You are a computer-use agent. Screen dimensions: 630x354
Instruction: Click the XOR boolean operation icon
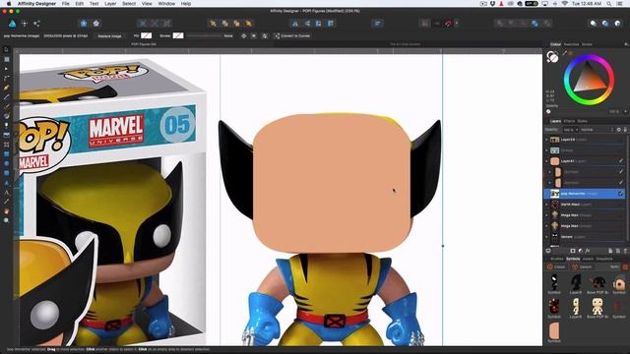(x=535, y=24)
